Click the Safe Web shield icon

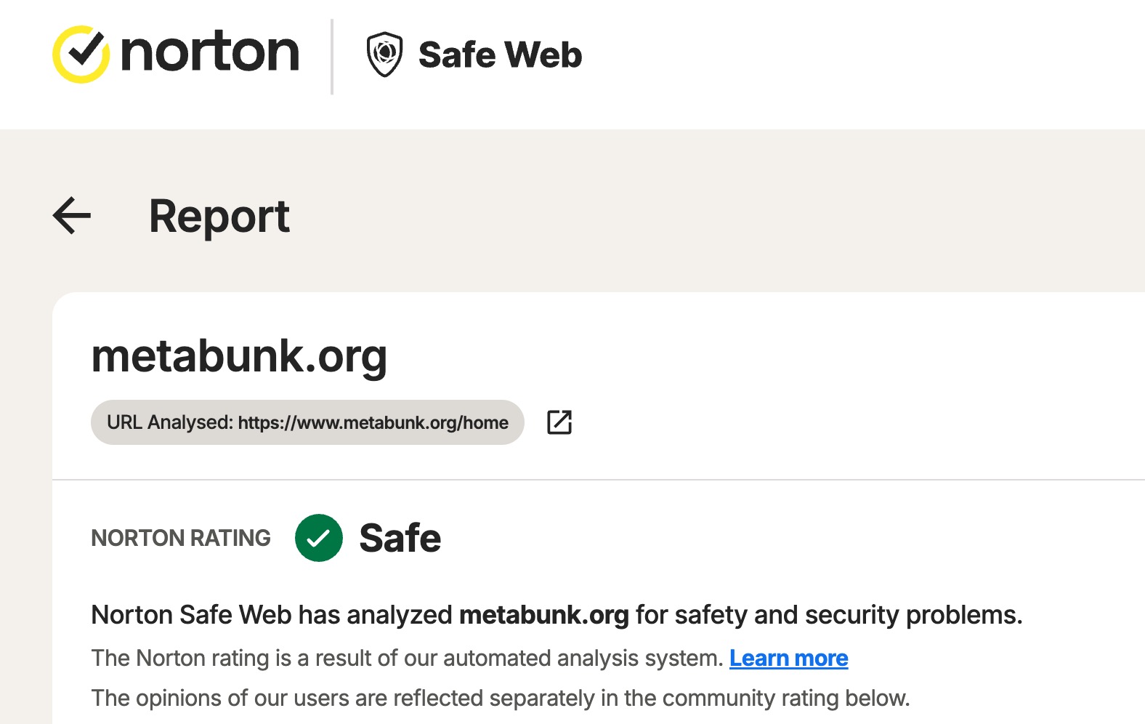pyautogui.click(x=384, y=55)
